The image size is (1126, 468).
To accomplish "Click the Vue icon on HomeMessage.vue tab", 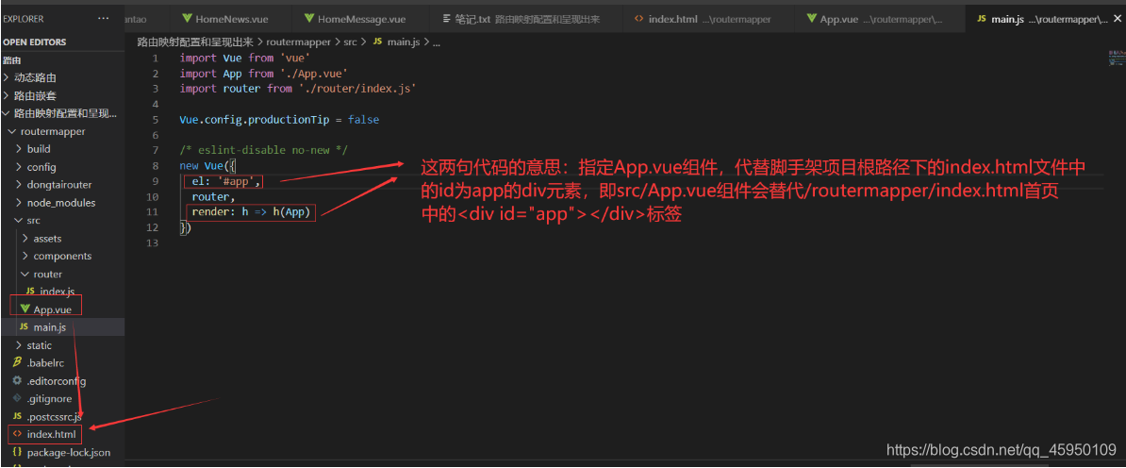I will coord(308,19).
